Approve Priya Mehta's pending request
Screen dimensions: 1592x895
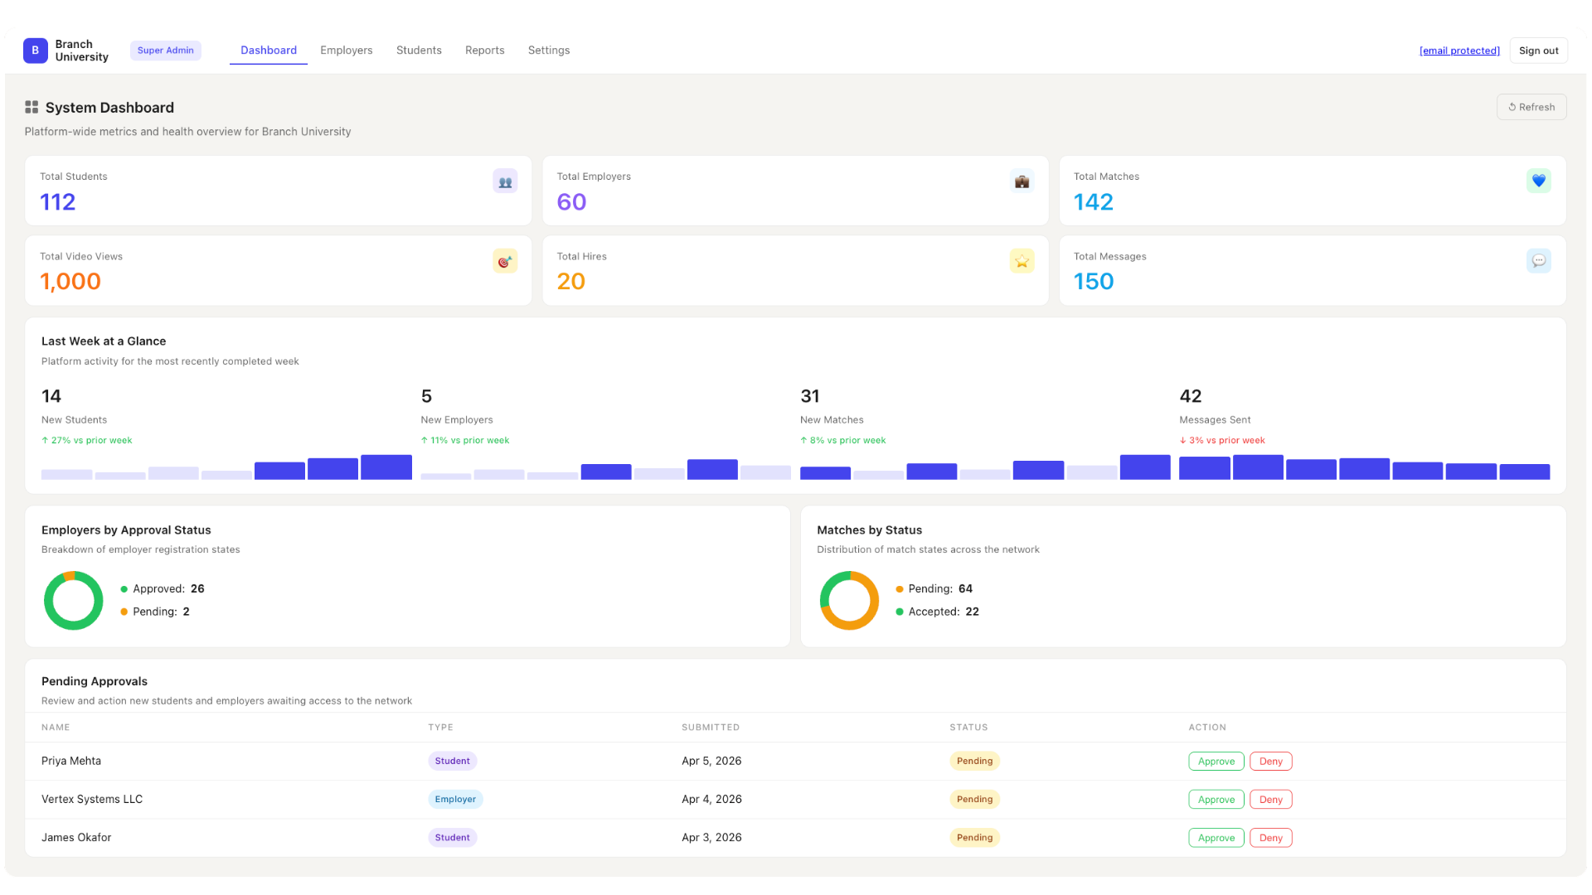[1216, 762]
